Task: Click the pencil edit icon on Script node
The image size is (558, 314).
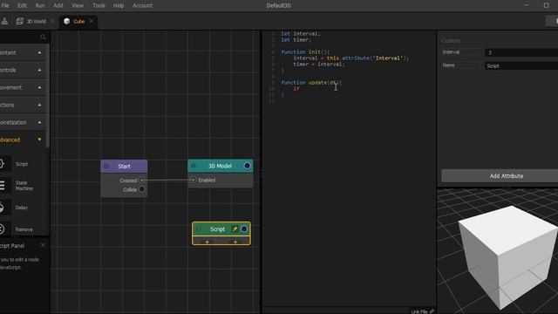Action: [235, 229]
